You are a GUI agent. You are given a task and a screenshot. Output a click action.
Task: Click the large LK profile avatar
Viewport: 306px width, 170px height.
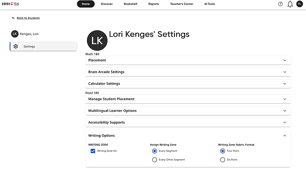pyautogui.click(x=97, y=40)
